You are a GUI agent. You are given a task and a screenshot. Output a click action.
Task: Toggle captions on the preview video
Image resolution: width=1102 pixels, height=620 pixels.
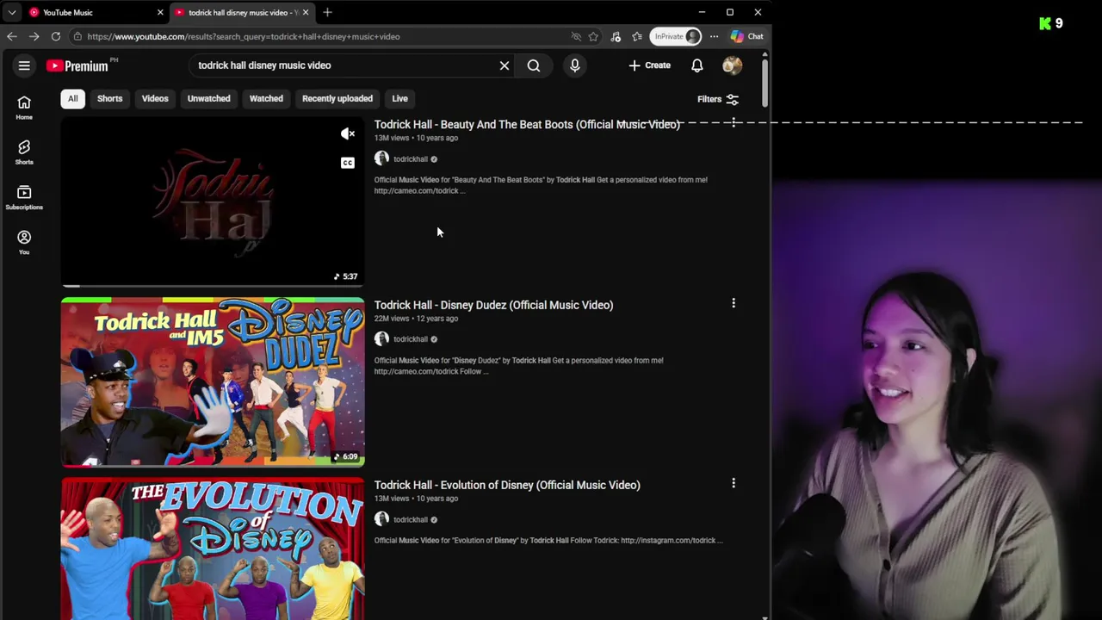click(348, 163)
